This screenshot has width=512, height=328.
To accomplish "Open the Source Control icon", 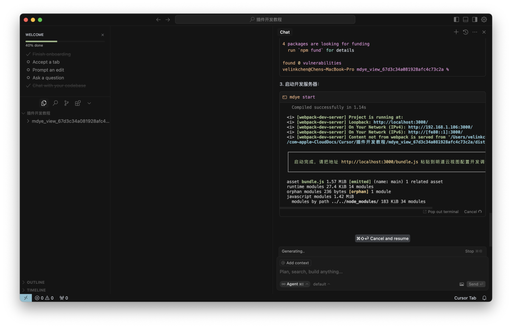I will (x=67, y=103).
